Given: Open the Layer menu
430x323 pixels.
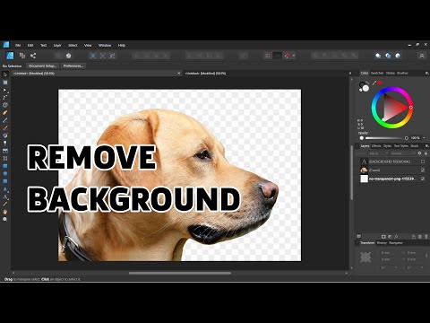Looking at the screenshot, I should [57, 45].
